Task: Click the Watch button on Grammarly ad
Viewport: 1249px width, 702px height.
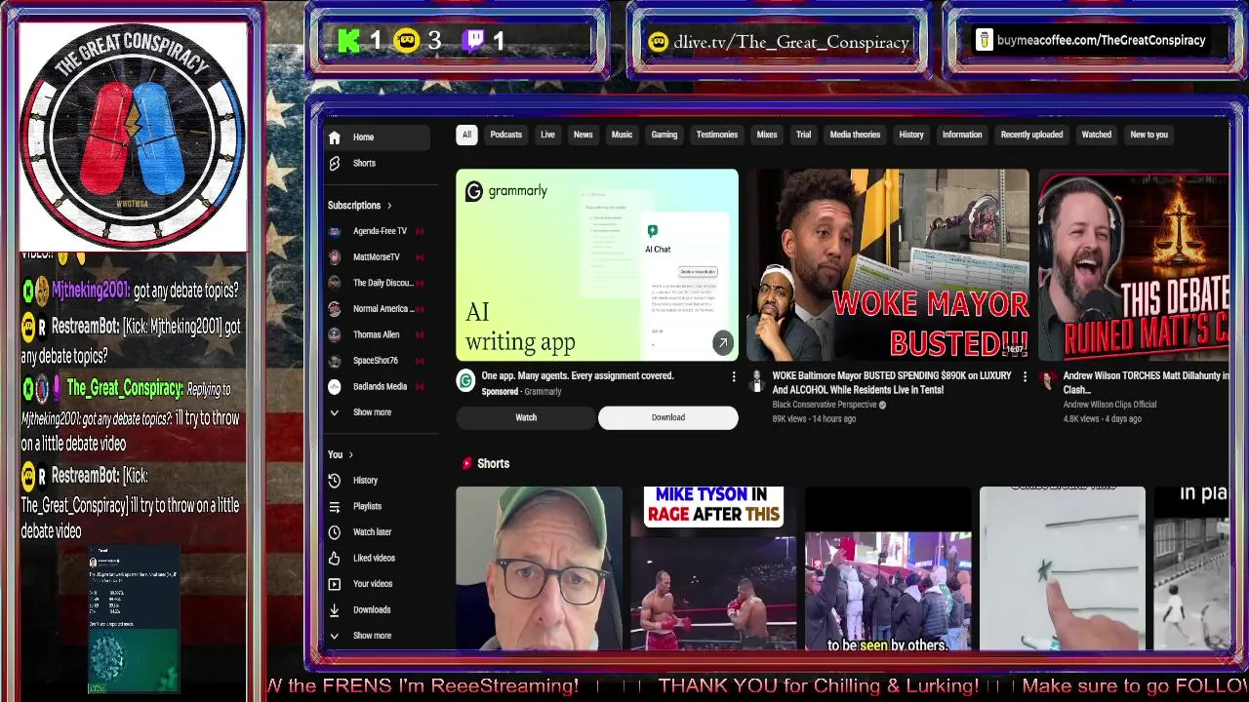Action: tap(526, 417)
